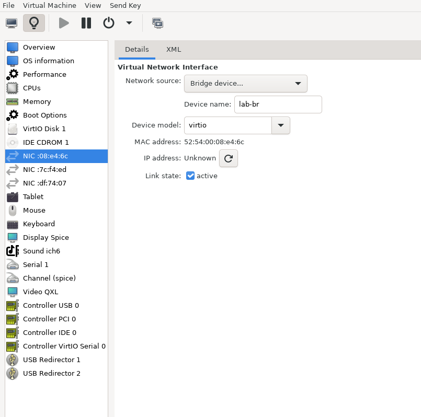Refresh the IP address

[x=229, y=158]
